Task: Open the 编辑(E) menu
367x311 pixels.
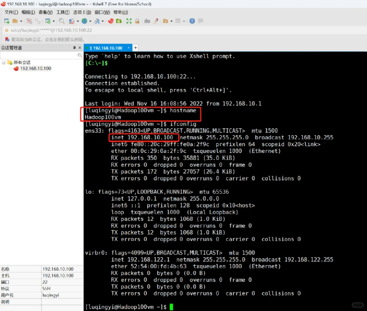Action: coord(28,12)
